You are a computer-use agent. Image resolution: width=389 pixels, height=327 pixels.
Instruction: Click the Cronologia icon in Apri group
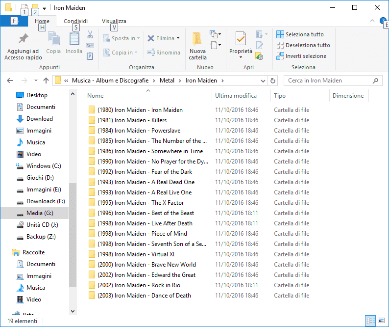[260, 56]
